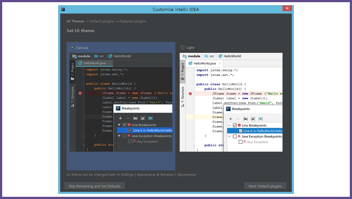Click remove (−) breakpoint icon in Light preview
The width and height of the screenshot is (352, 199).
pyautogui.click(x=238, y=119)
